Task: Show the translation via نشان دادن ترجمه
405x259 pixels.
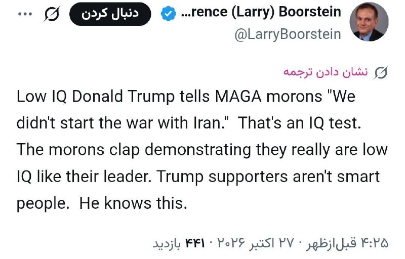Action: point(326,72)
